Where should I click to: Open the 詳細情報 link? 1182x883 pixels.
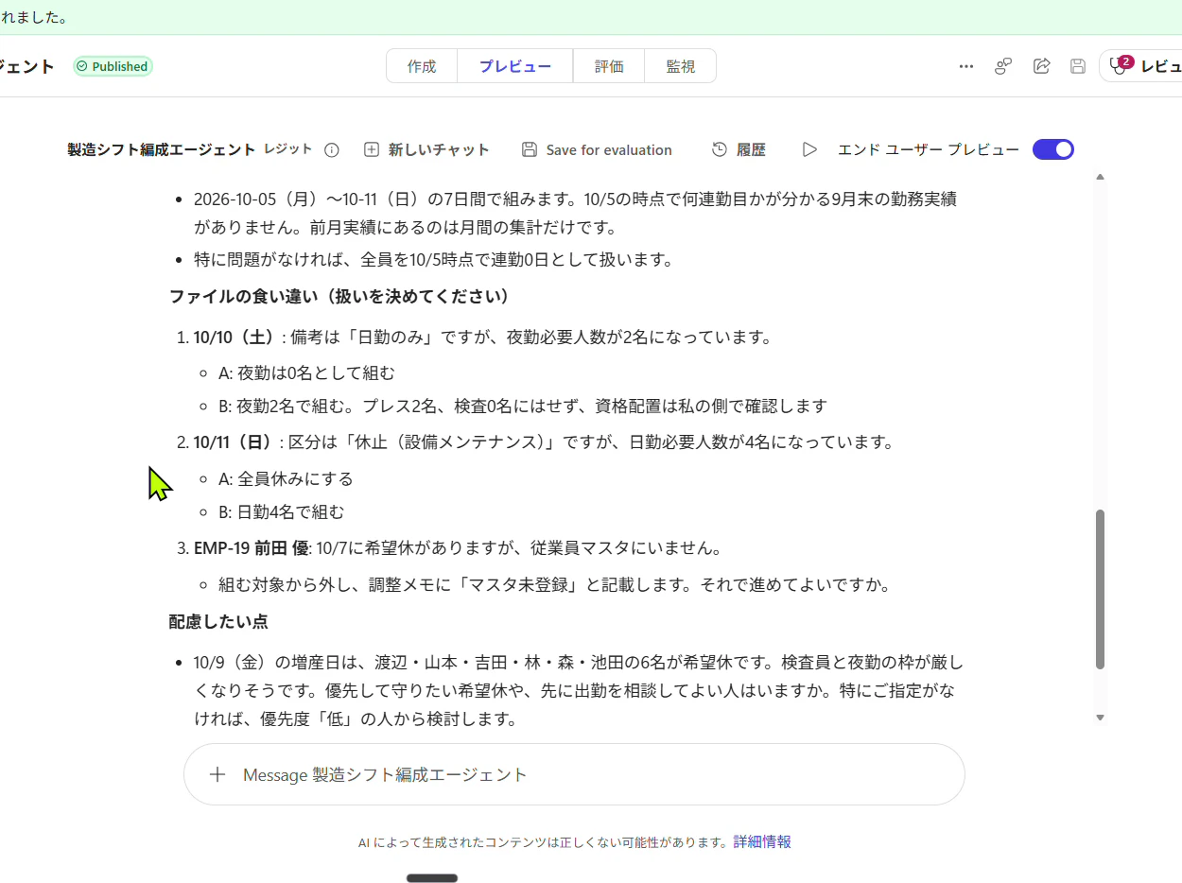tap(762, 841)
